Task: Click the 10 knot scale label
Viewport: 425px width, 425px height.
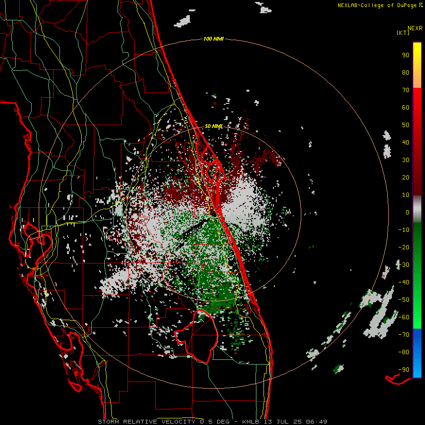Action: [x=406, y=195]
